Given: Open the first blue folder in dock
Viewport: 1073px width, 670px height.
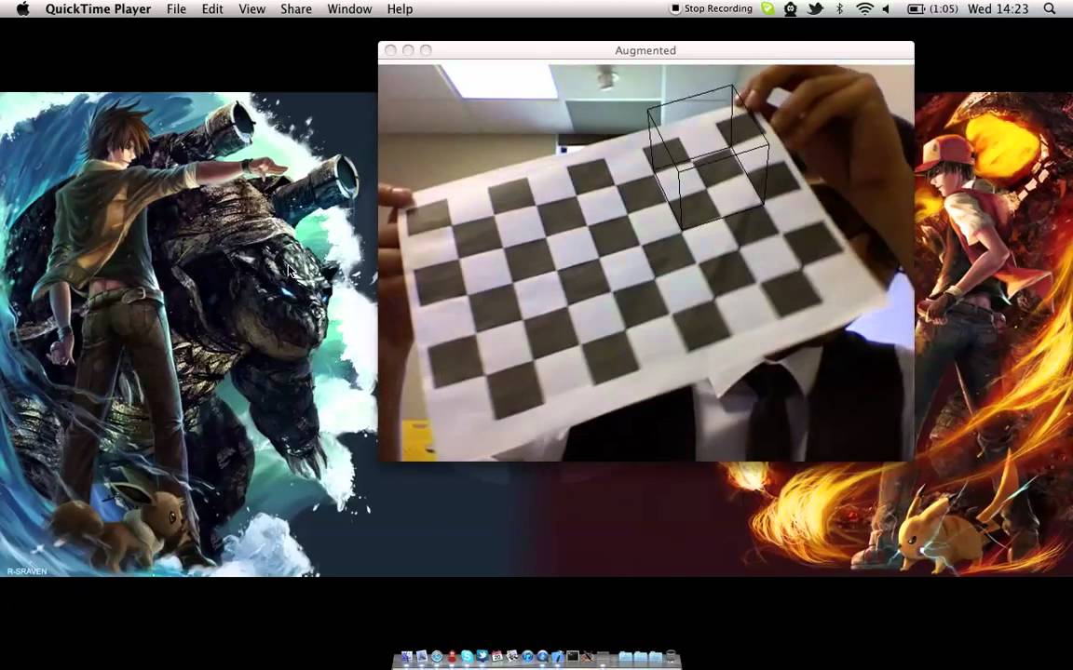Looking at the screenshot, I should [x=626, y=657].
